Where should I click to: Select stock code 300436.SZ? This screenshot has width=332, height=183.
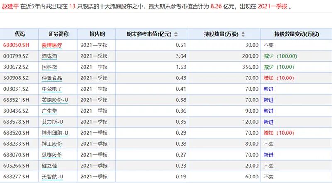coord(16,111)
